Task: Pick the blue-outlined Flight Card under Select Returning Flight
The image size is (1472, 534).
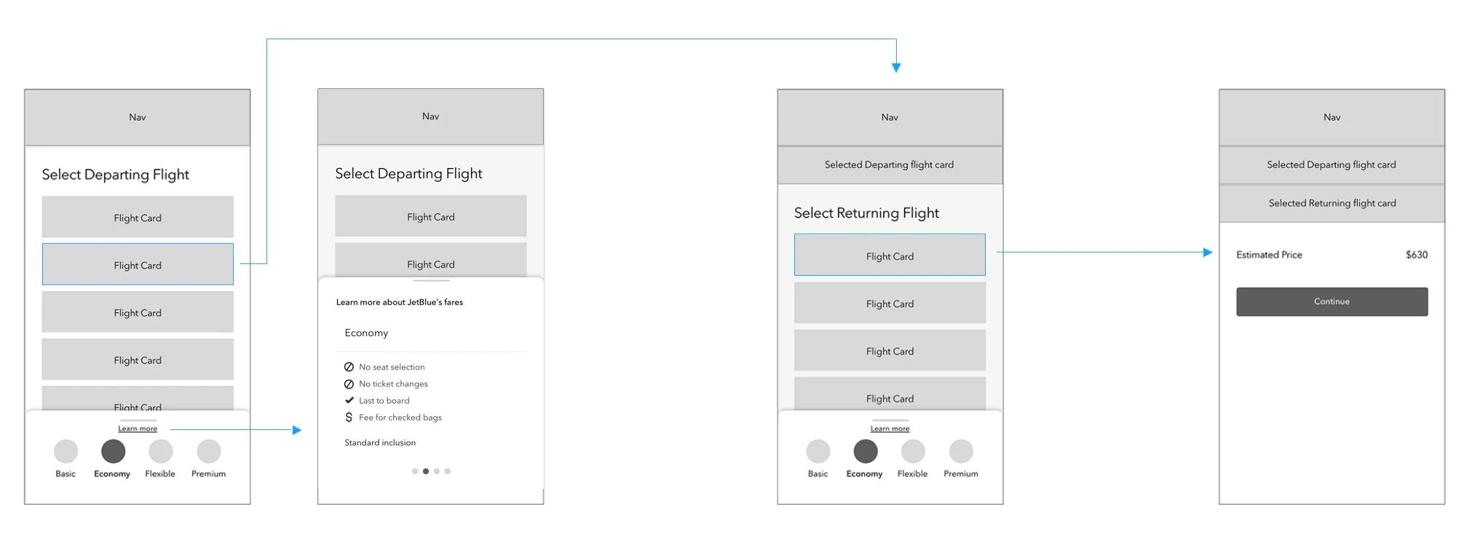Action: point(890,255)
